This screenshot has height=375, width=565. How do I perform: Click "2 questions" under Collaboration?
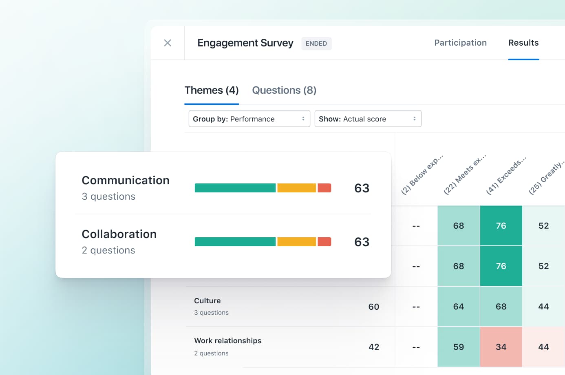[x=108, y=250]
